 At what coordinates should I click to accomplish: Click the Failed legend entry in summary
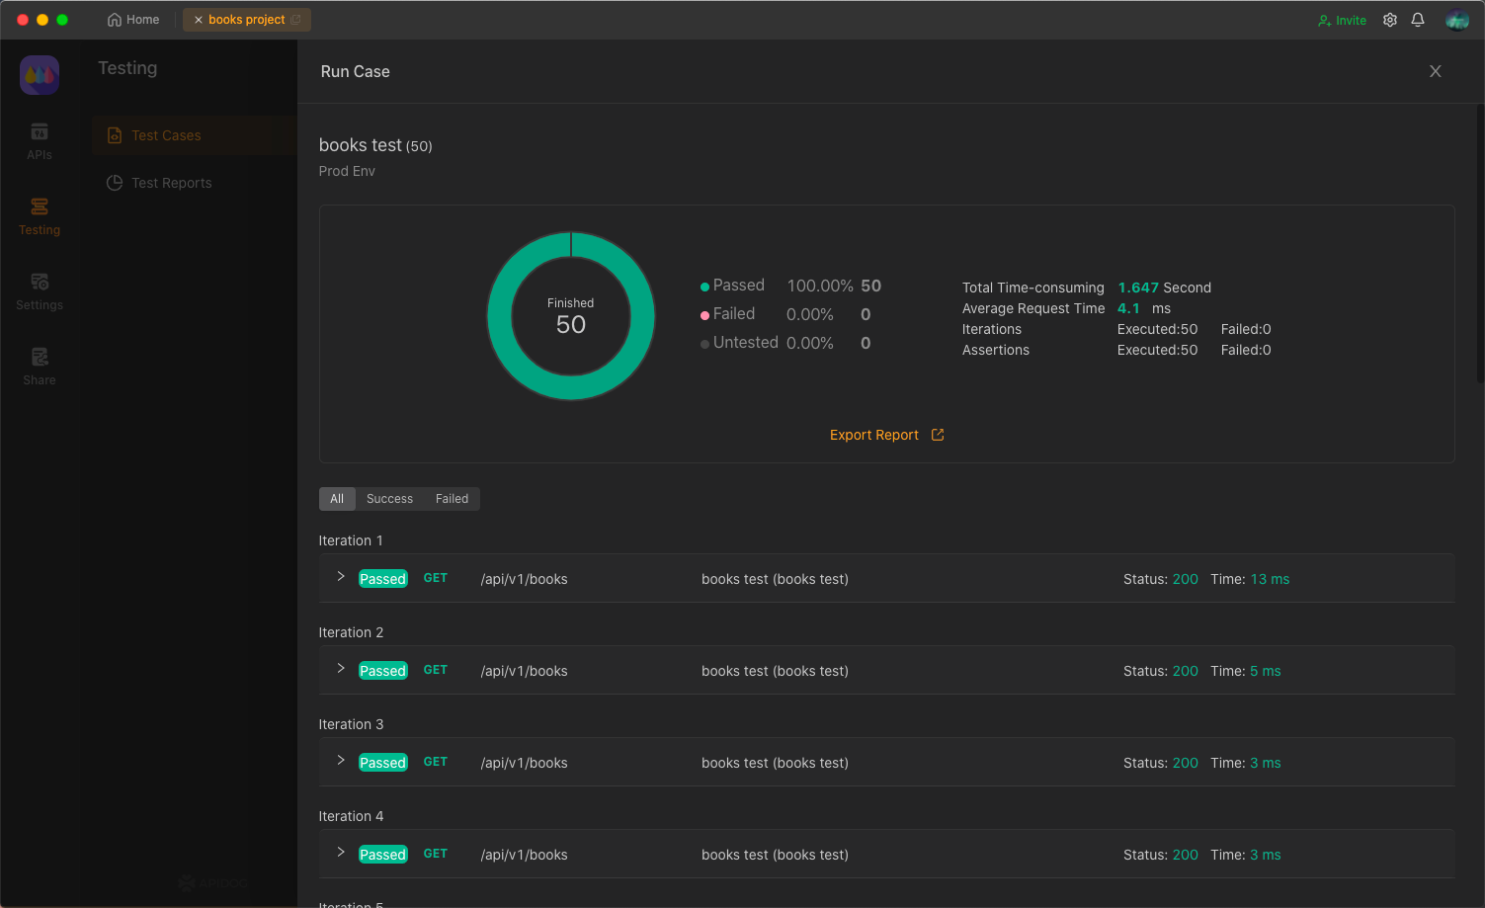pos(727,314)
